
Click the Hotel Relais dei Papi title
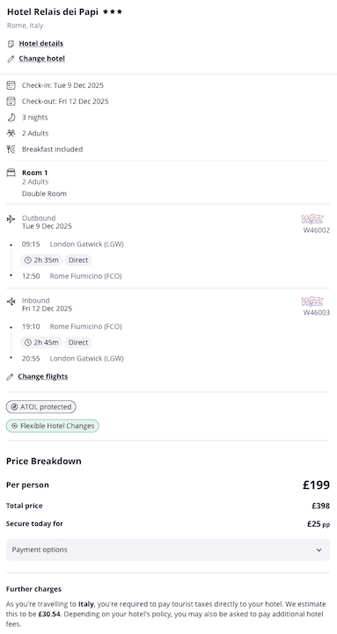pos(53,12)
